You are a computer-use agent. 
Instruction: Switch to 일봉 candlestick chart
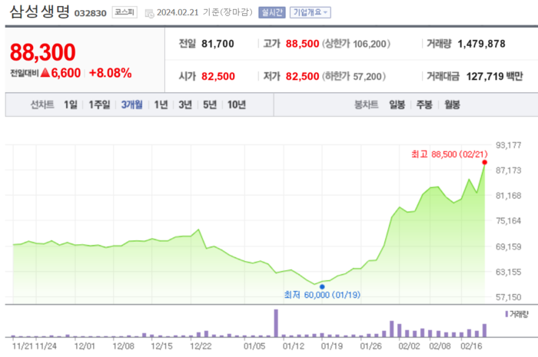tap(397, 104)
